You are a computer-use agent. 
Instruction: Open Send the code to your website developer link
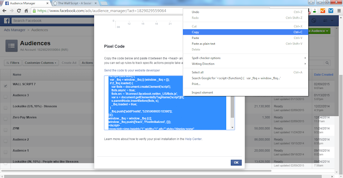tap(132, 70)
